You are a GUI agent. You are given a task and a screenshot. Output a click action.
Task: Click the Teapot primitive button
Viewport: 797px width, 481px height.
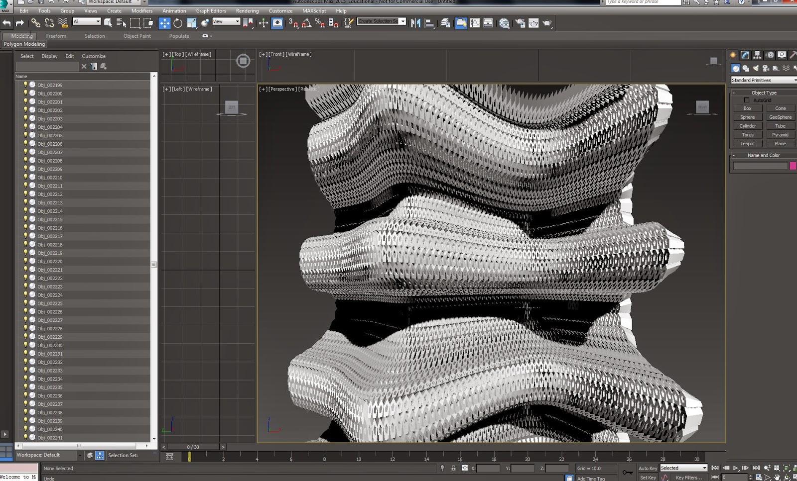click(x=747, y=144)
